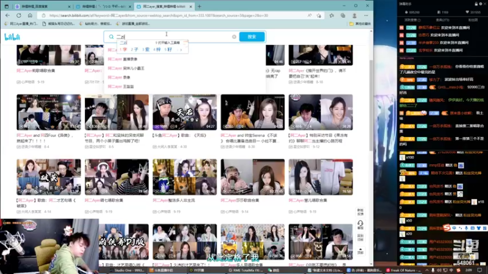Click the page vertical scrollbar thumb

click(x=371, y=105)
